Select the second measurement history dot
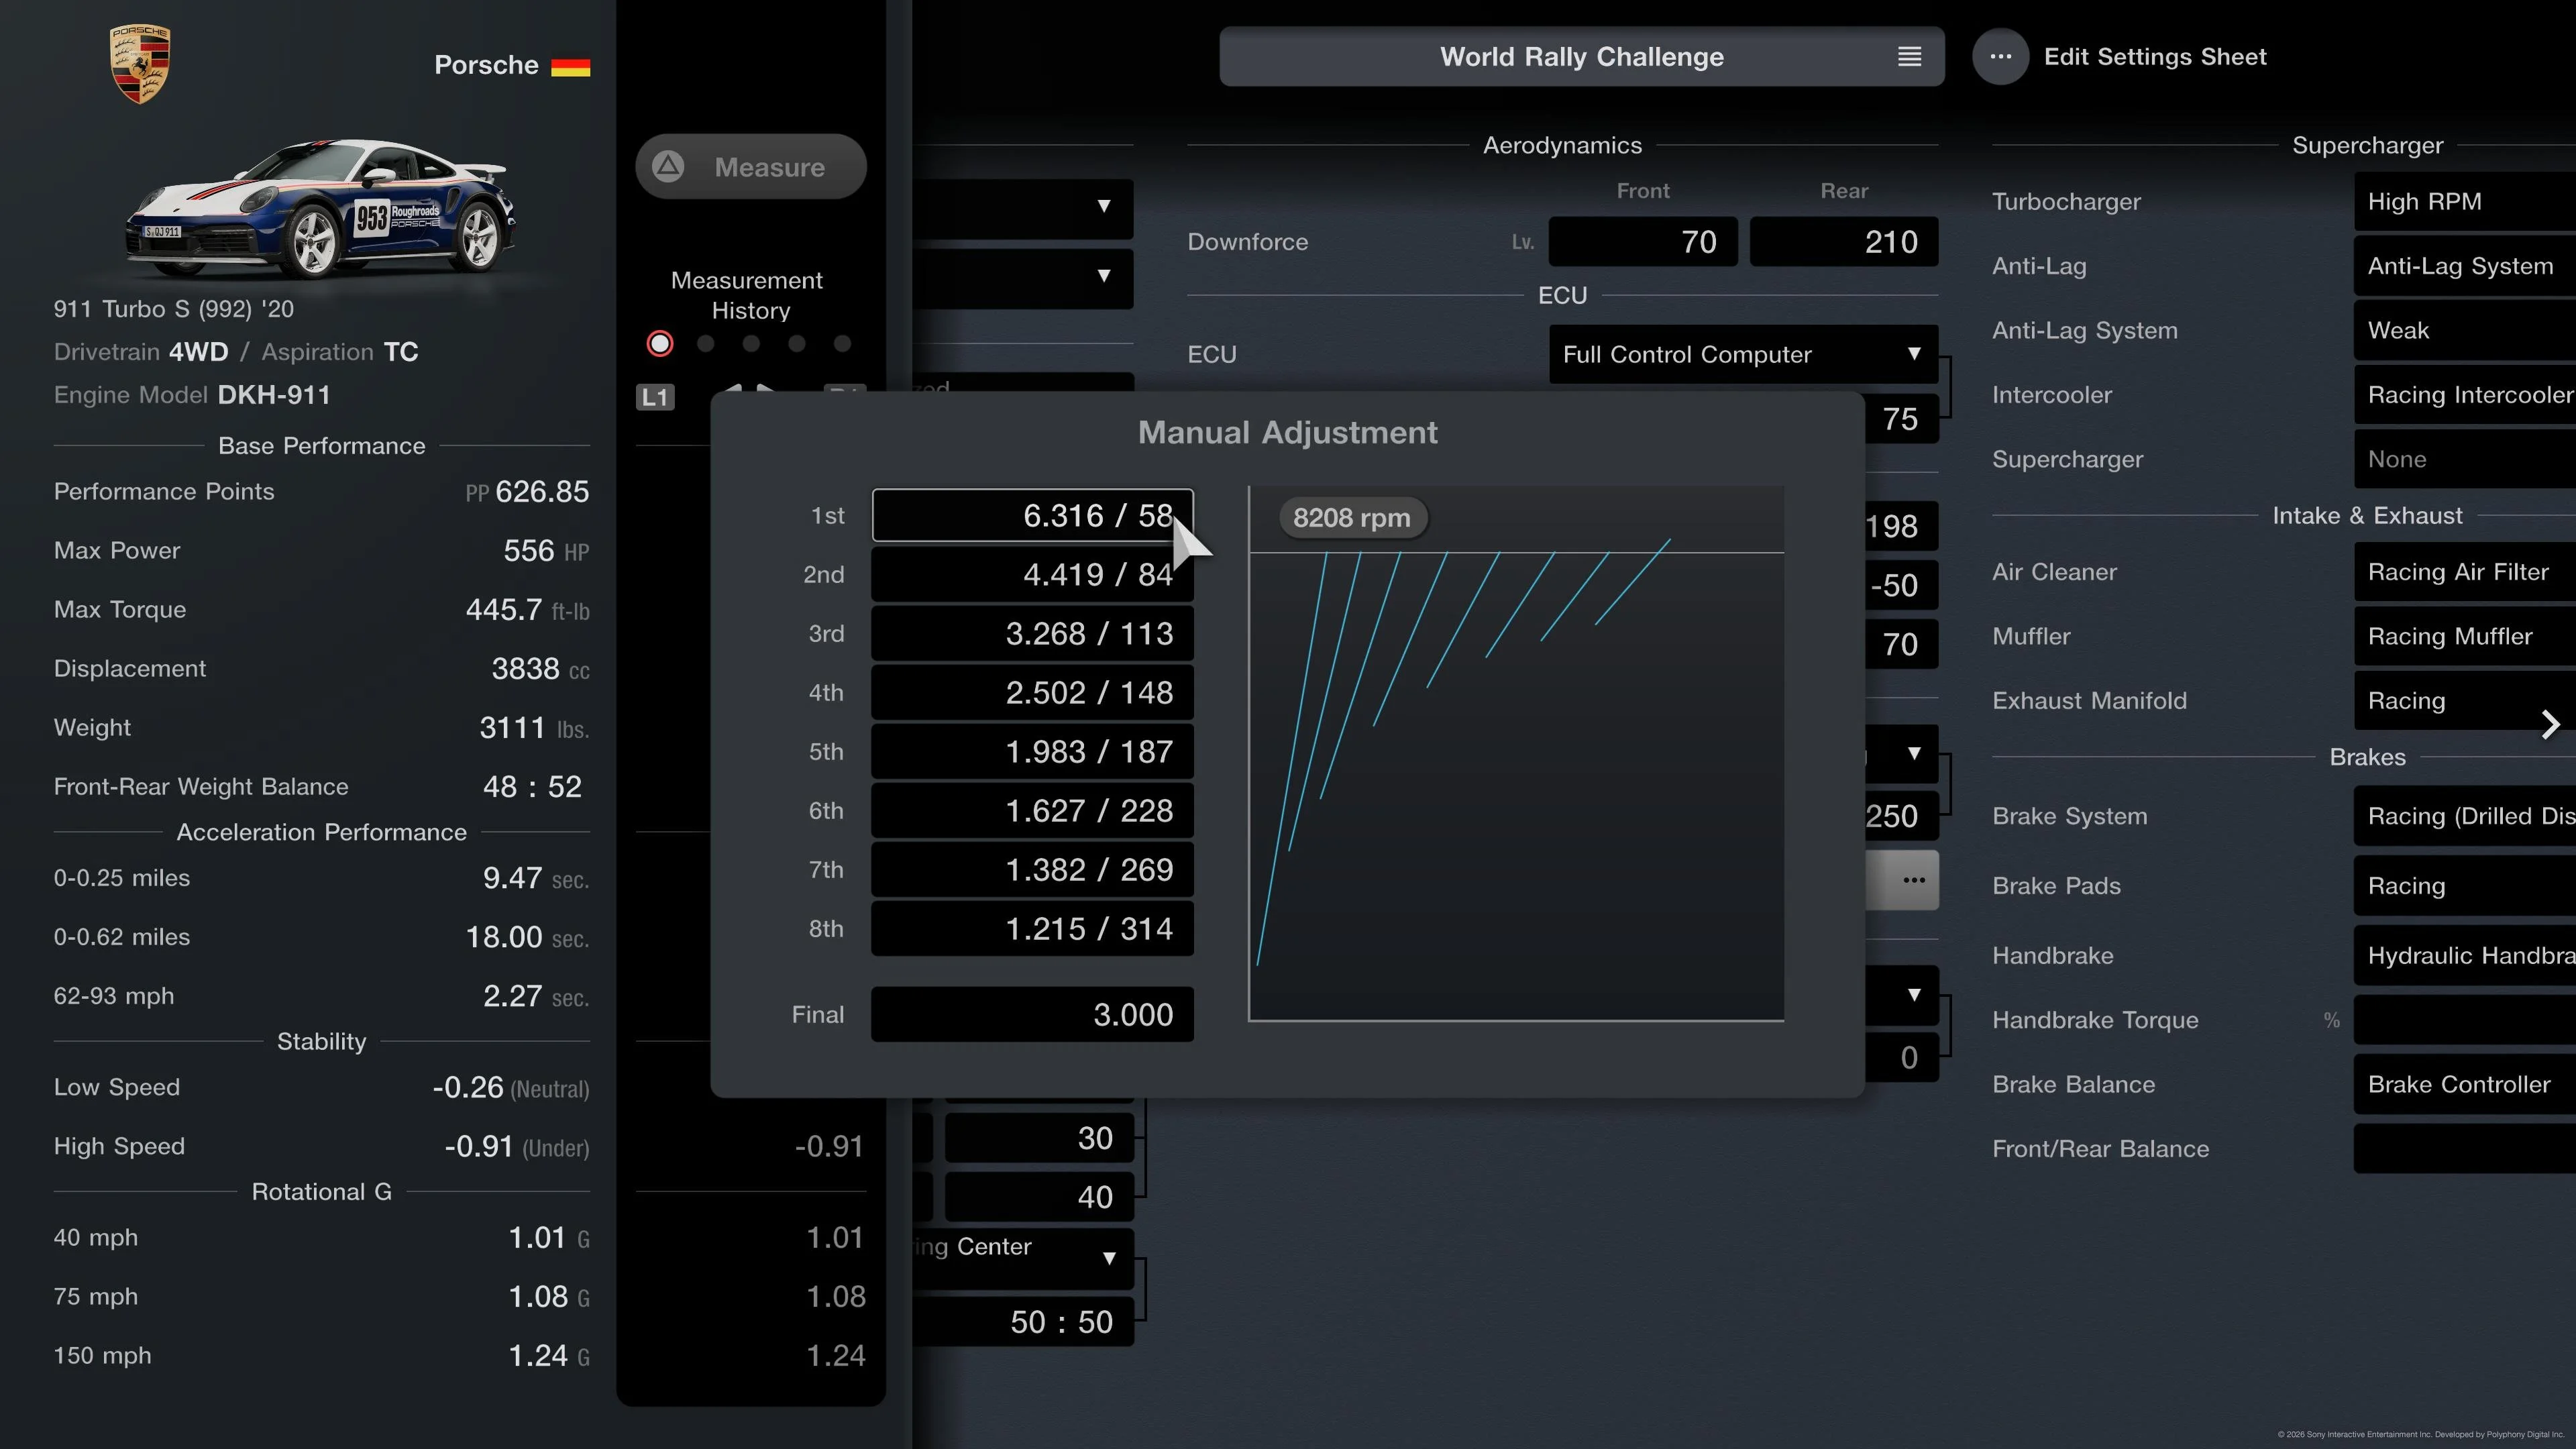Viewport: 2576px width, 1449px height. [x=706, y=344]
